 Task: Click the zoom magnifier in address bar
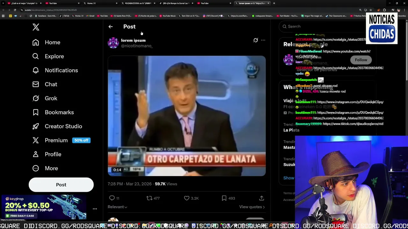(x=360, y=10)
